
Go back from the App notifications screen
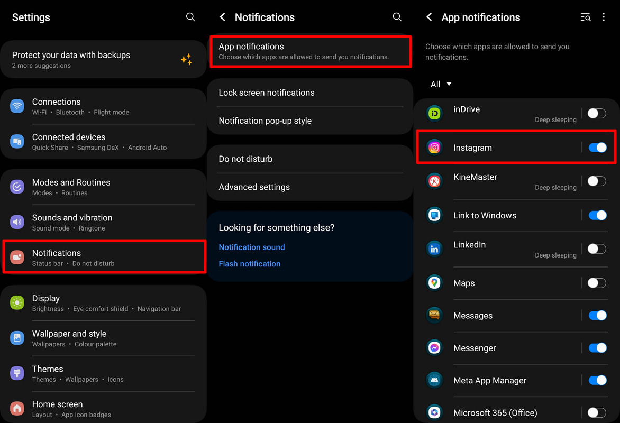(430, 17)
